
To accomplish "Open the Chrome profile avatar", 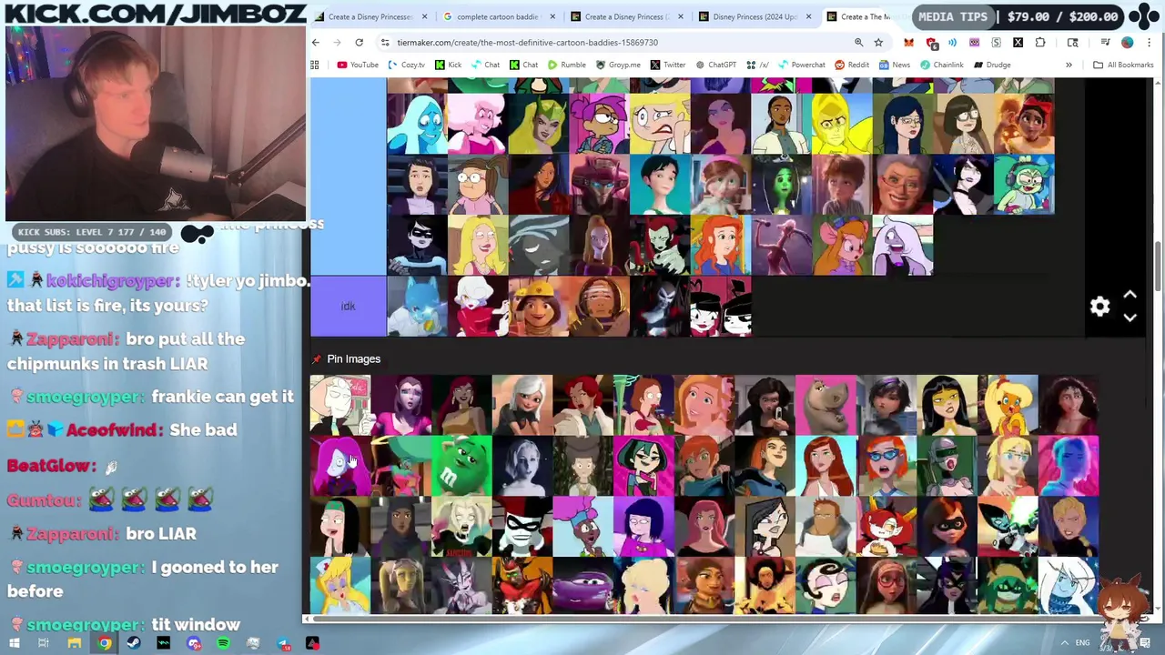I will [x=1127, y=42].
